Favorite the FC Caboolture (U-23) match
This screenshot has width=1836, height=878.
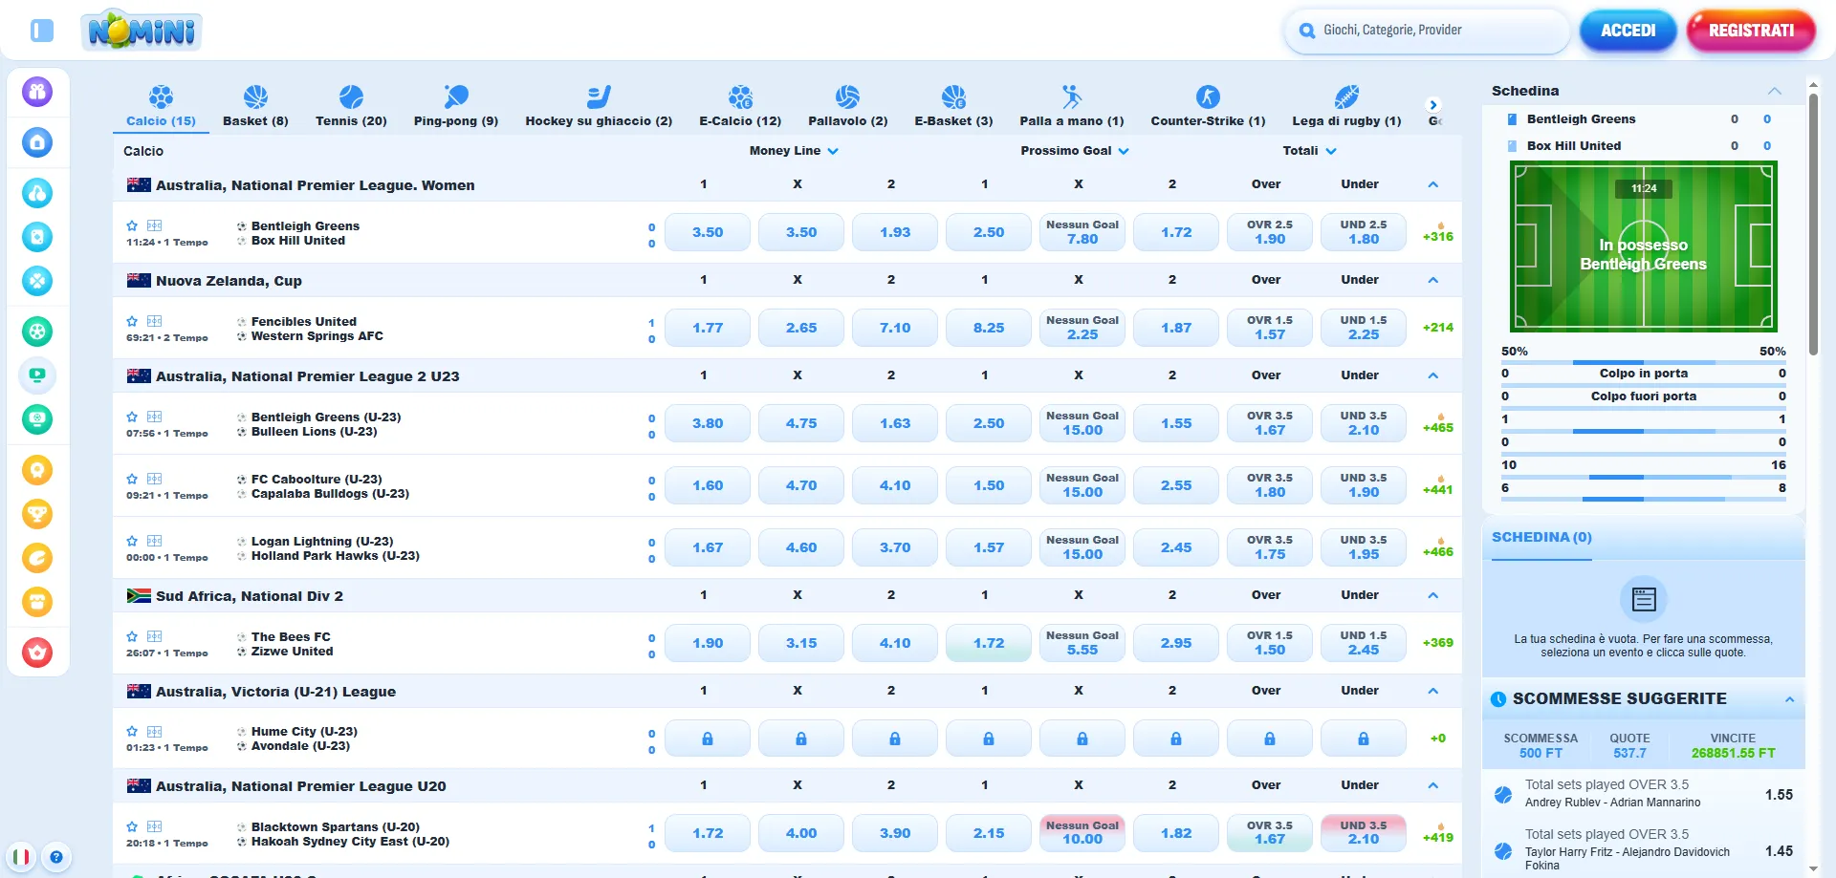(x=132, y=479)
